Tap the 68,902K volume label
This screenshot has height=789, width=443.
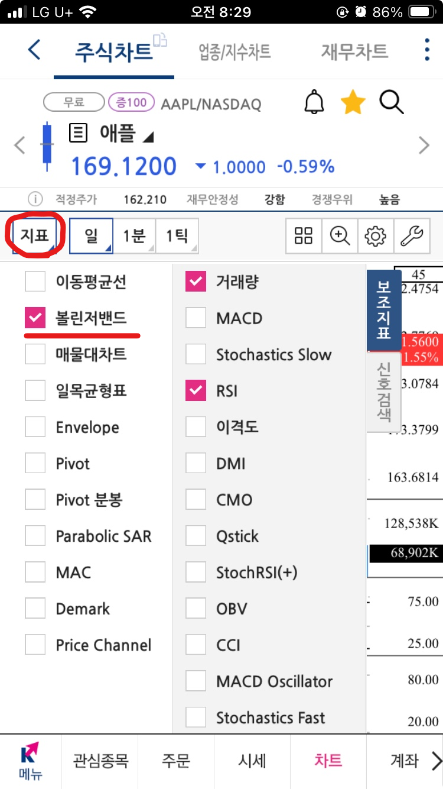[x=406, y=553]
